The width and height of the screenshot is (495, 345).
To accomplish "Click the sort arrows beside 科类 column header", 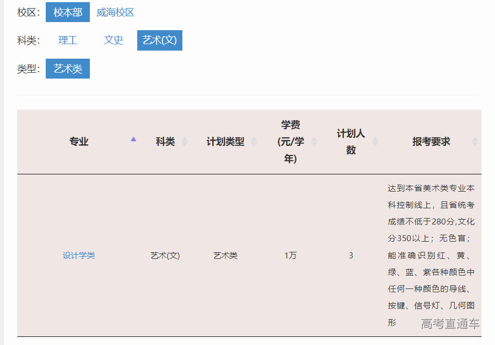I will 185,141.
